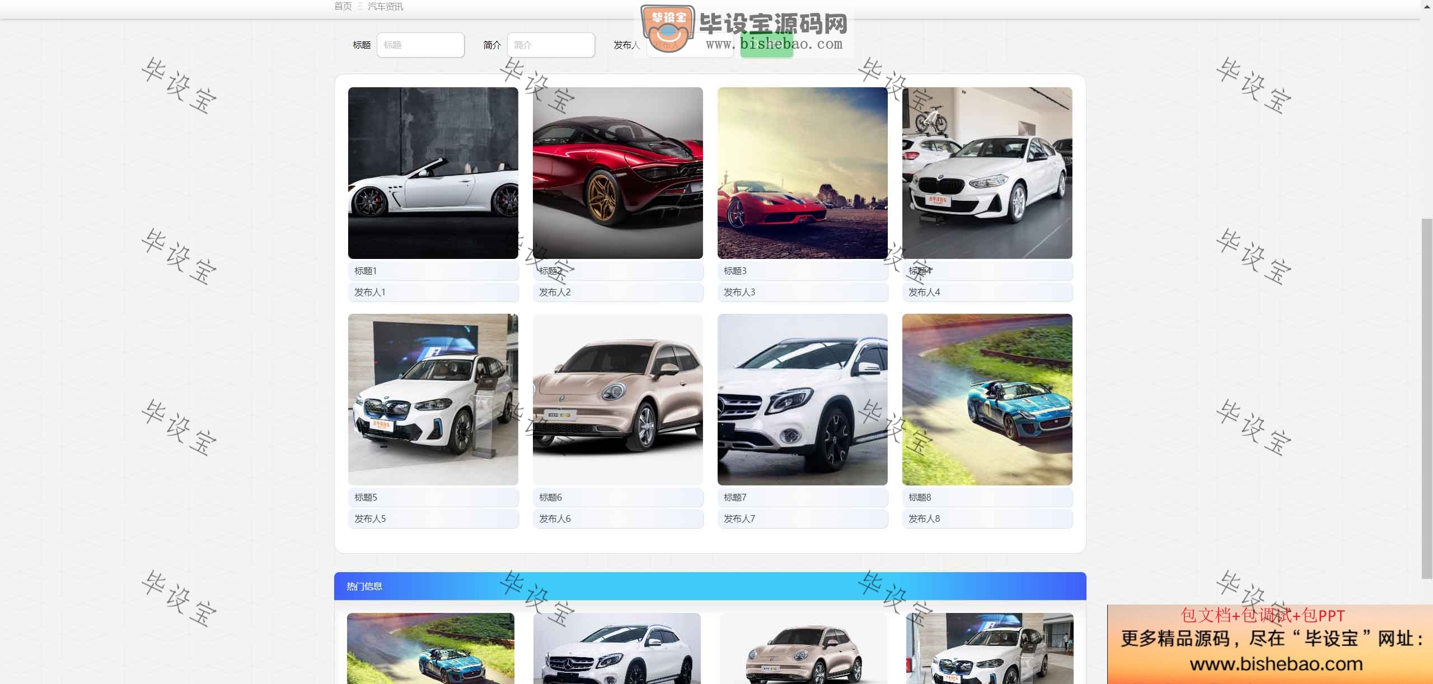The image size is (1433, 684).
Task: Open the white BMW SUV thumbnail of 标题5
Action: coord(433,399)
